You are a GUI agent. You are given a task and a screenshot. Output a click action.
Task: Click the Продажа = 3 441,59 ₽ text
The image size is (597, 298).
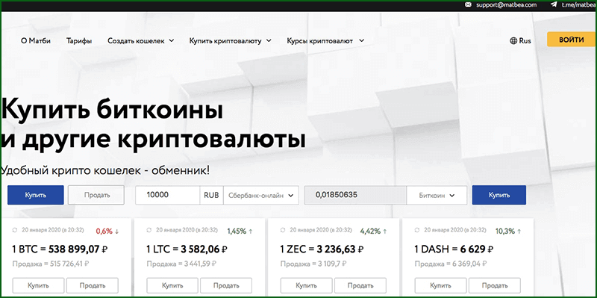click(x=182, y=264)
